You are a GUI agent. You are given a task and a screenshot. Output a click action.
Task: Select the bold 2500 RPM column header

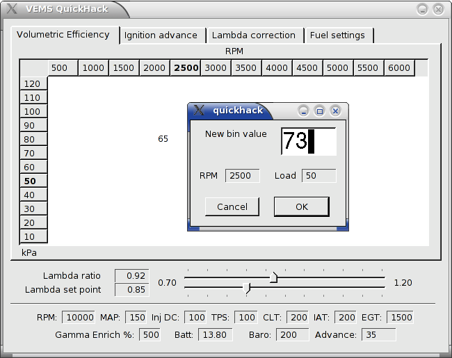pyautogui.click(x=186, y=67)
